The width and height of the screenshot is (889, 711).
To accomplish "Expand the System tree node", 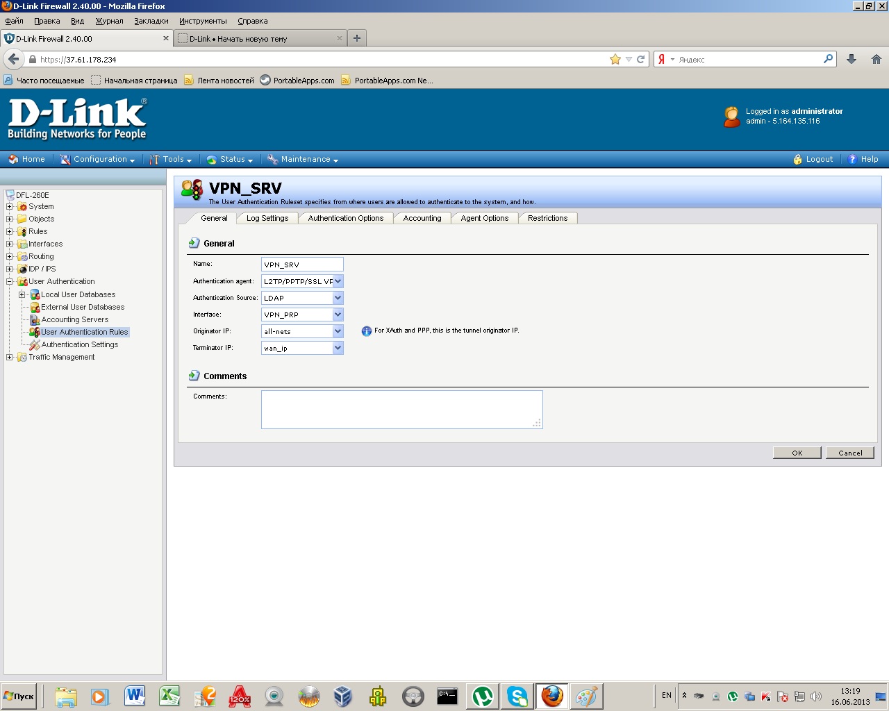I will pyautogui.click(x=10, y=207).
